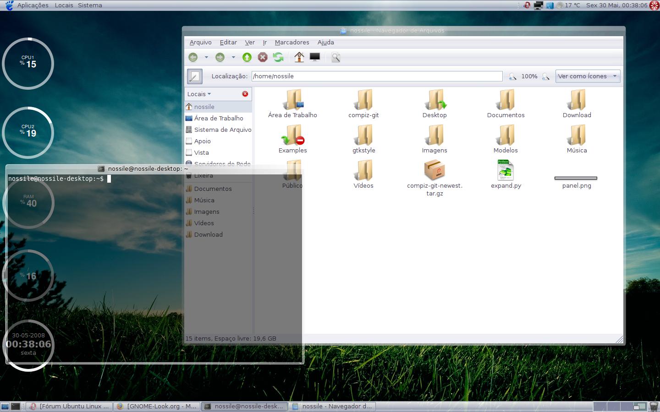Select the compiz-git folder icon
This screenshot has width=660, height=412.
tap(364, 100)
